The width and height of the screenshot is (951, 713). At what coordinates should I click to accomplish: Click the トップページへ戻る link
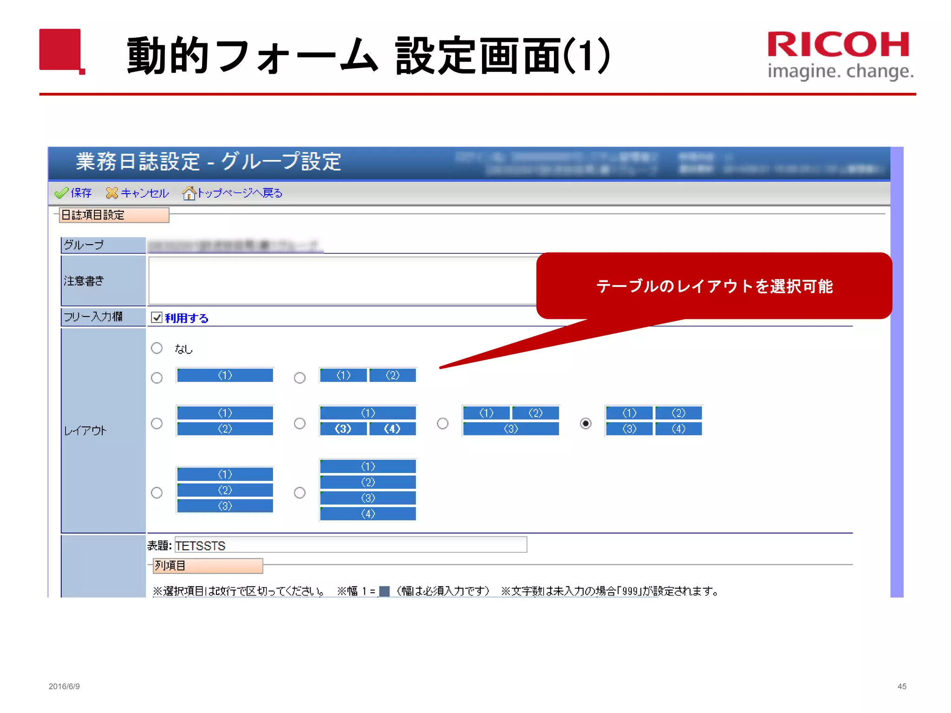click(x=240, y=193)
